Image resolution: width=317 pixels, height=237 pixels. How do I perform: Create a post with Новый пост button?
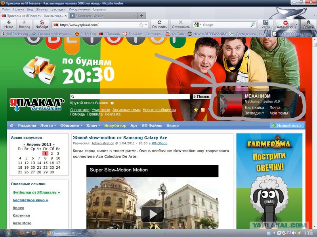point(286,125)
